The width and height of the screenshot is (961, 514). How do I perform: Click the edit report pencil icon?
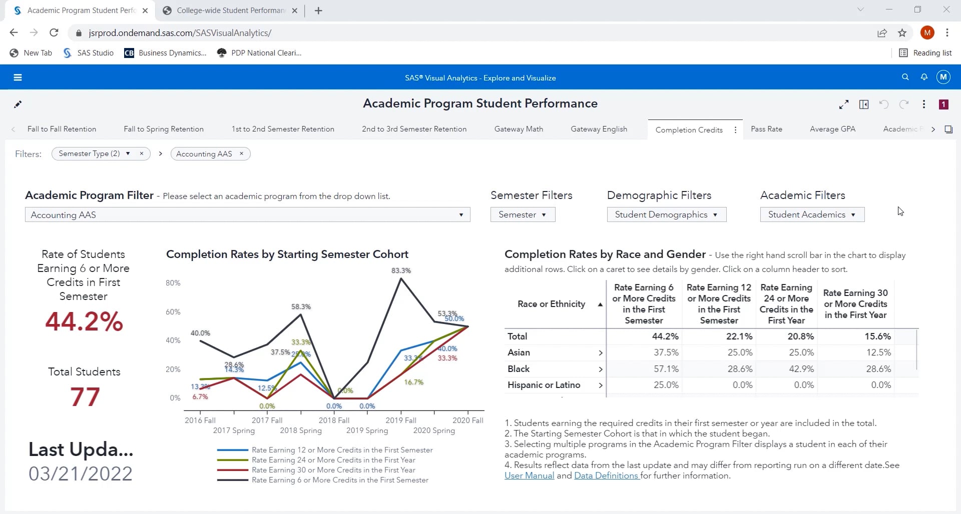(x=18, y=104)
